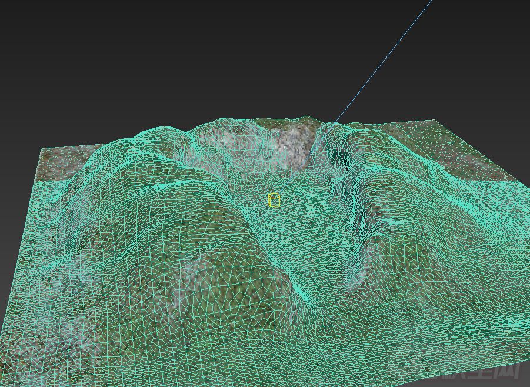Click the central peak at the terrain's back
This screenshot has height=387, width=530.
[303, 119]
